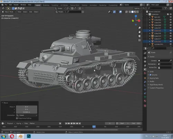173x139 pixels.
Task: Switch orthographic perspective with grid gizmo
Action: point(139,40)
